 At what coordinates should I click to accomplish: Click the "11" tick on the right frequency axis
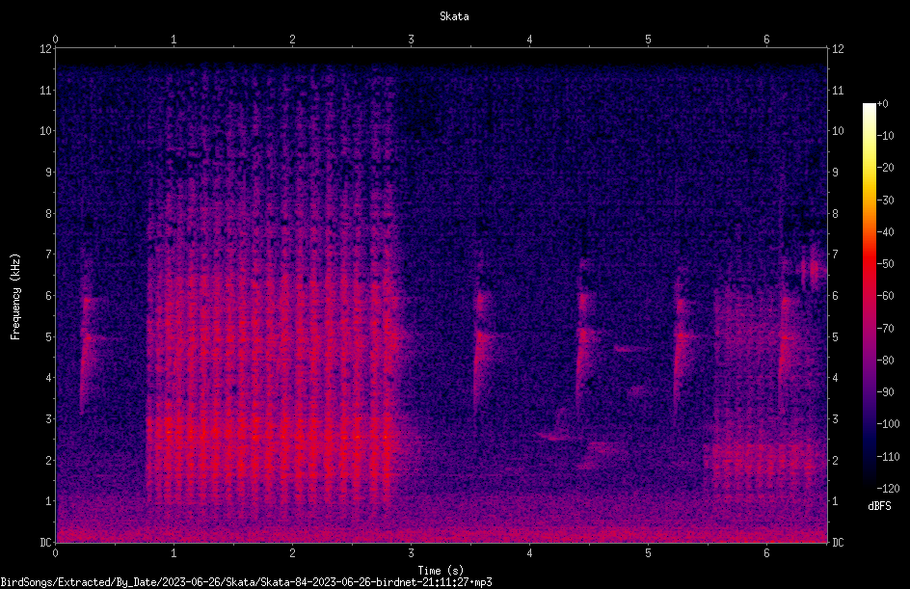[838, 90]
